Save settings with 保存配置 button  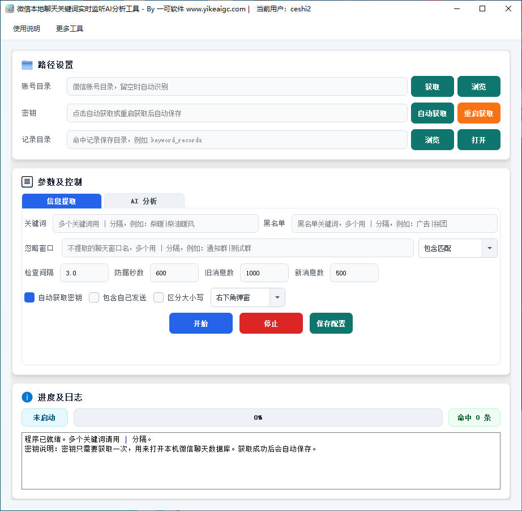(331, 323)
